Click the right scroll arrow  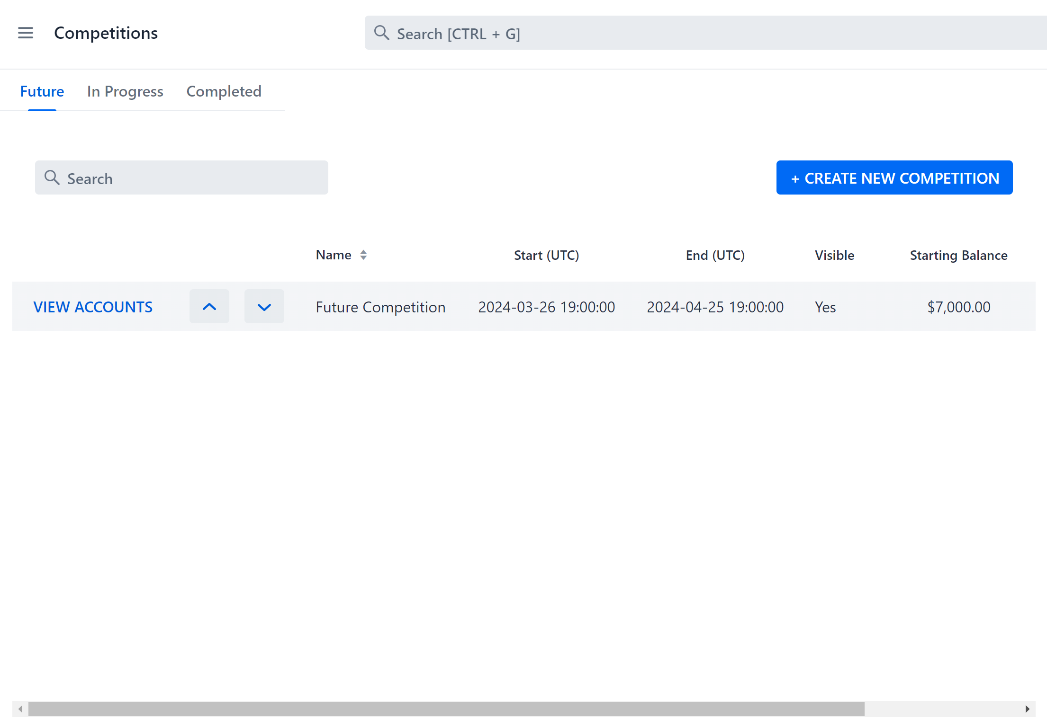click(1027, 709)
